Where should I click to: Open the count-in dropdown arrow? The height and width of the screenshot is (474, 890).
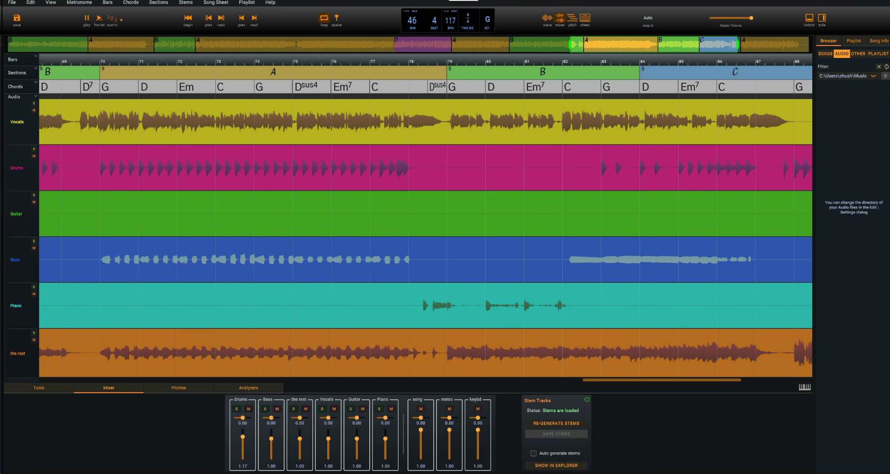pos(121,20)
